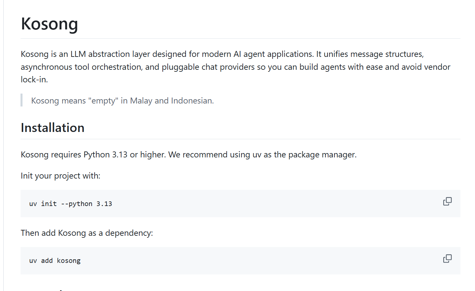The height and width of the screenshot is (291, 475).
Task: Click the word 'Malay' in the blockquote
Action: (141, 101)
